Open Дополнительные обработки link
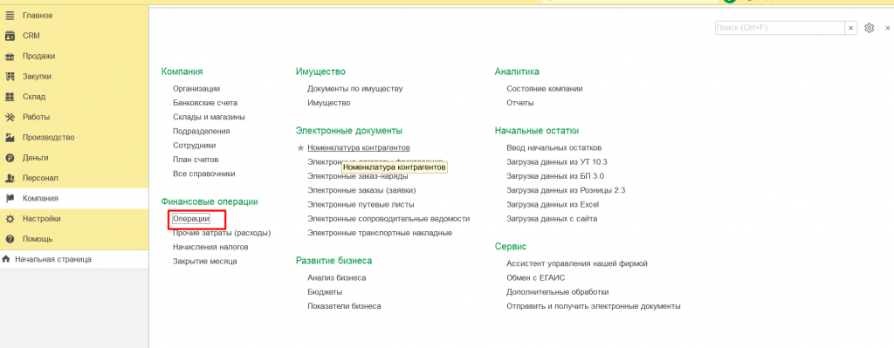 click(x=558, y=292)
